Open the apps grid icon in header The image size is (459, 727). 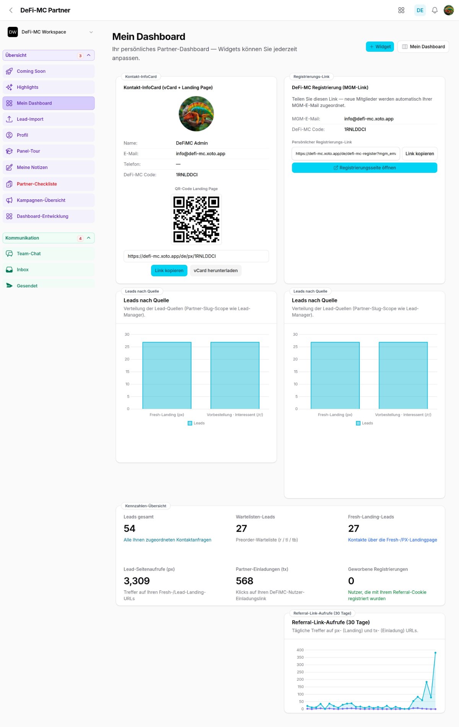[401, 10]
